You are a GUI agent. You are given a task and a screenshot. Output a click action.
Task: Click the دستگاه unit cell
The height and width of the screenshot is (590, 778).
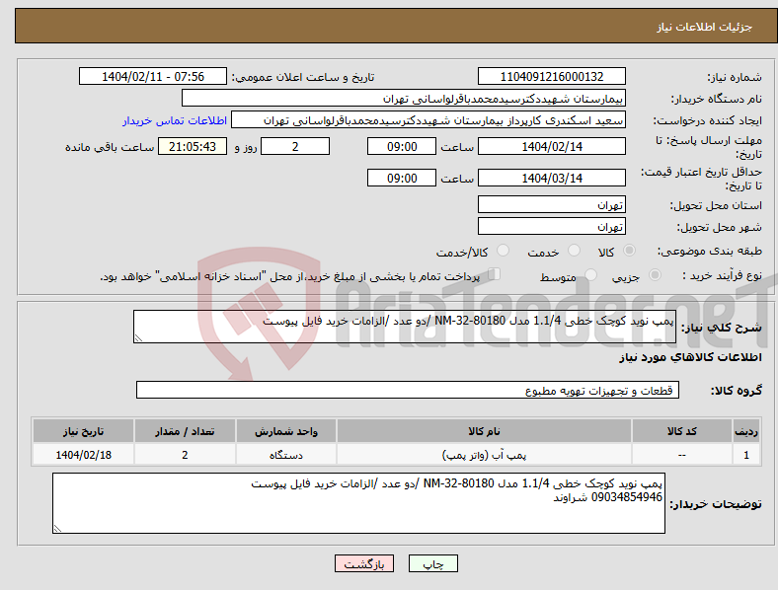(x=286, y=455)
